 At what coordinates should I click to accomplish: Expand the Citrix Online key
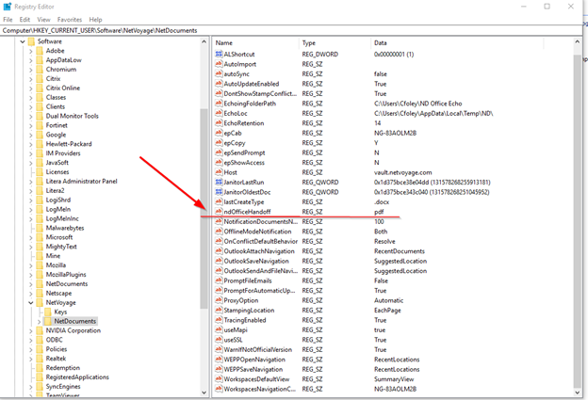[x=31, y=88]
